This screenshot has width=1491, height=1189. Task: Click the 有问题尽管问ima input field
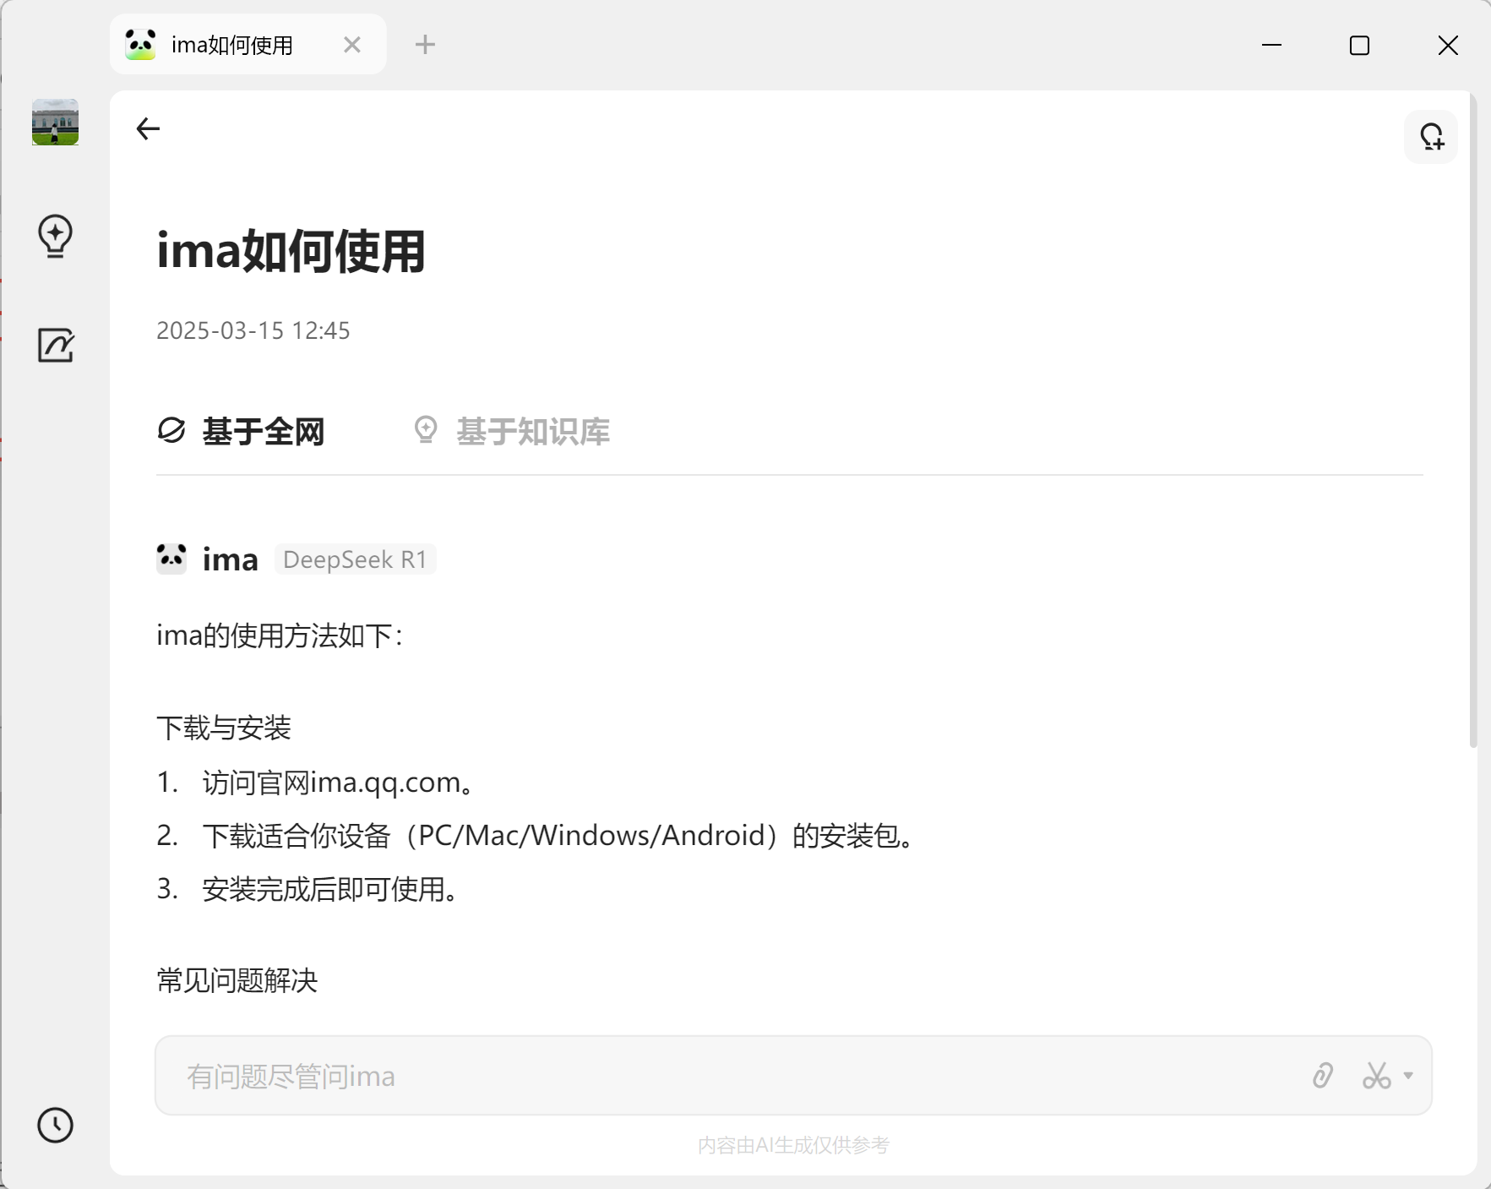591,1075
